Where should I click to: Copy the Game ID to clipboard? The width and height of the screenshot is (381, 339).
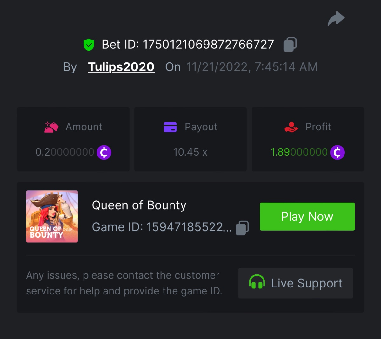pos(242,228)
